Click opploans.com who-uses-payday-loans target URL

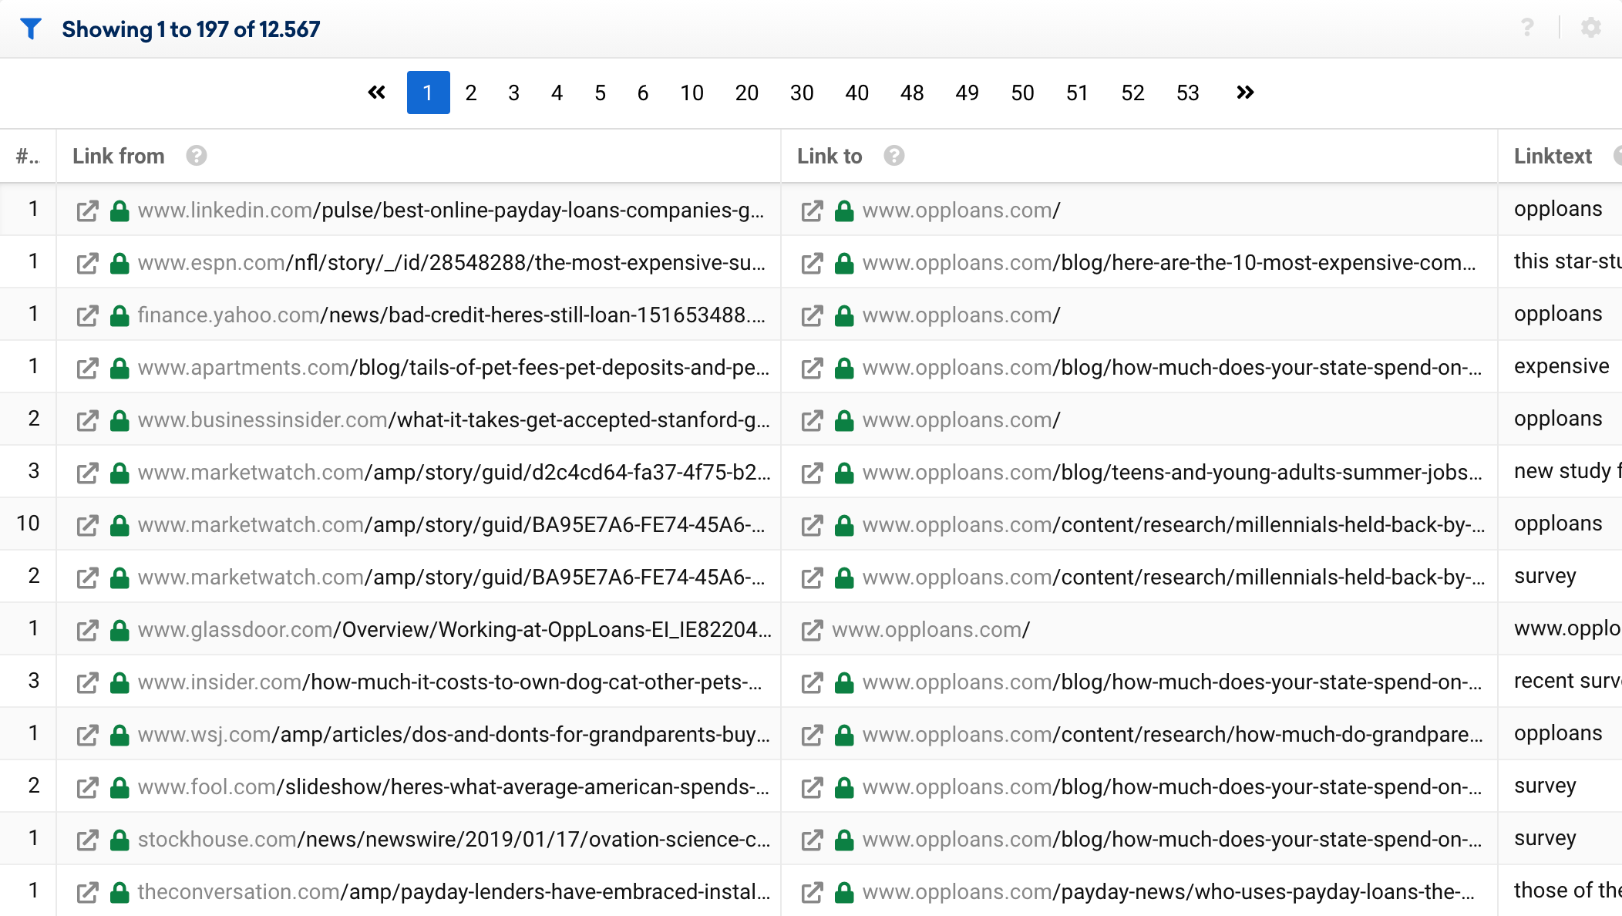click(x=1169, y=892)
